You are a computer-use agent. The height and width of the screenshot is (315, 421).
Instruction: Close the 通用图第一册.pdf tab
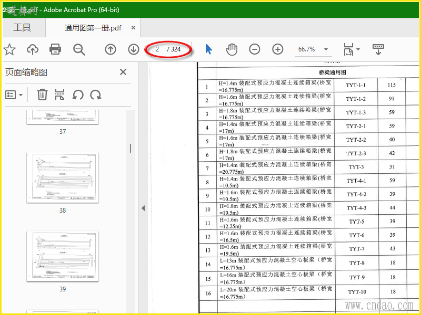[133, 28]
